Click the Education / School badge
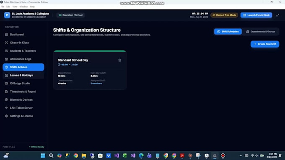285x160 pixels. [70, 15]
